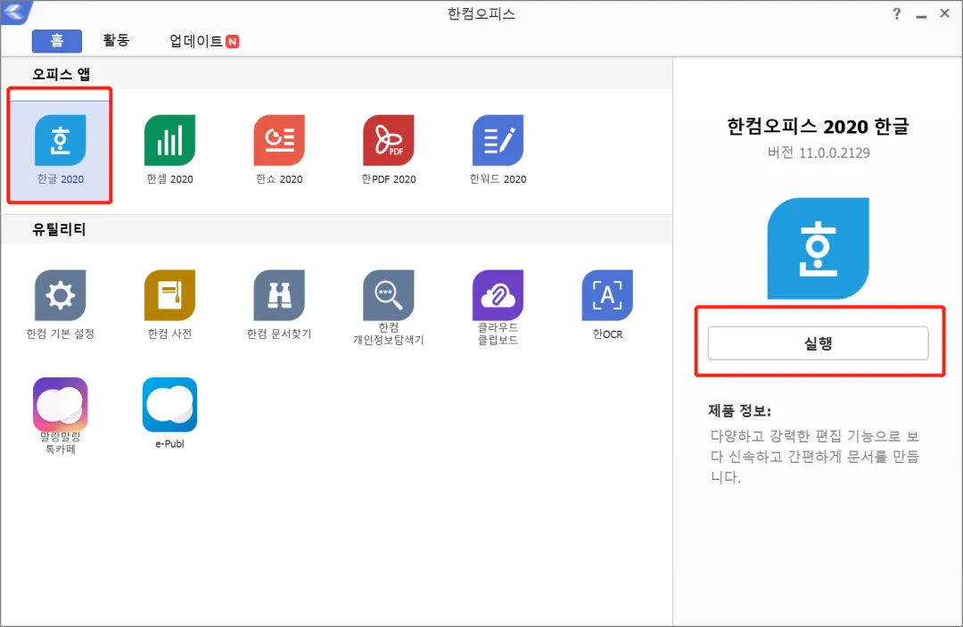Select the 한글 2020 app icon
This screenshot has height=627, width=963.
61,140
